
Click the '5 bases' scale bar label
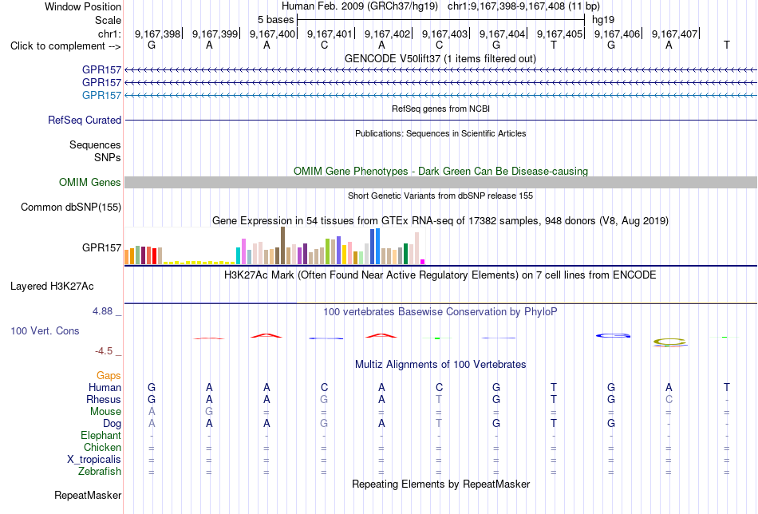pyautogui.click(x=275, y=20)
